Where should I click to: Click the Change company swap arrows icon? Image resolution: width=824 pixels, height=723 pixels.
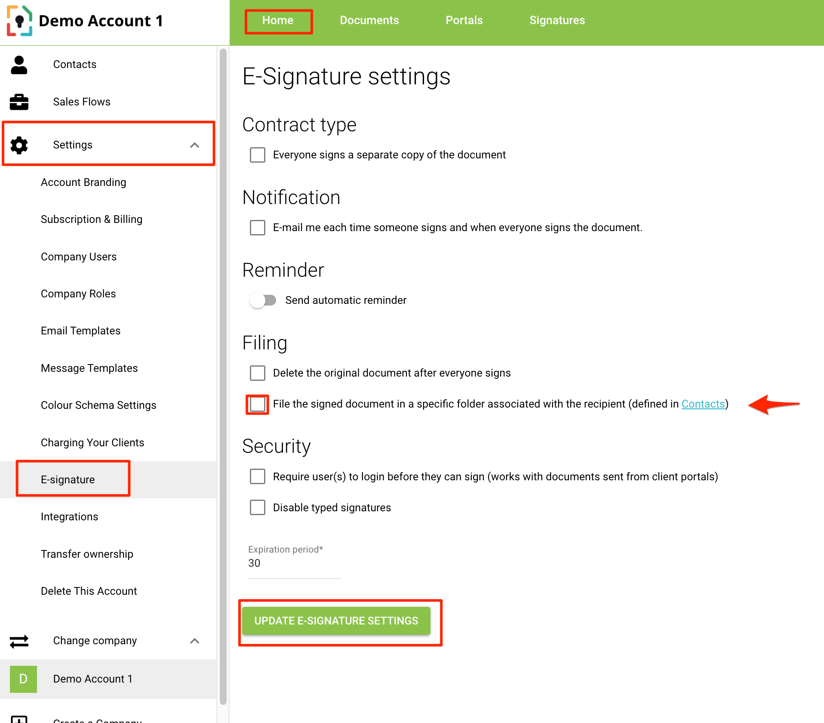19,641
